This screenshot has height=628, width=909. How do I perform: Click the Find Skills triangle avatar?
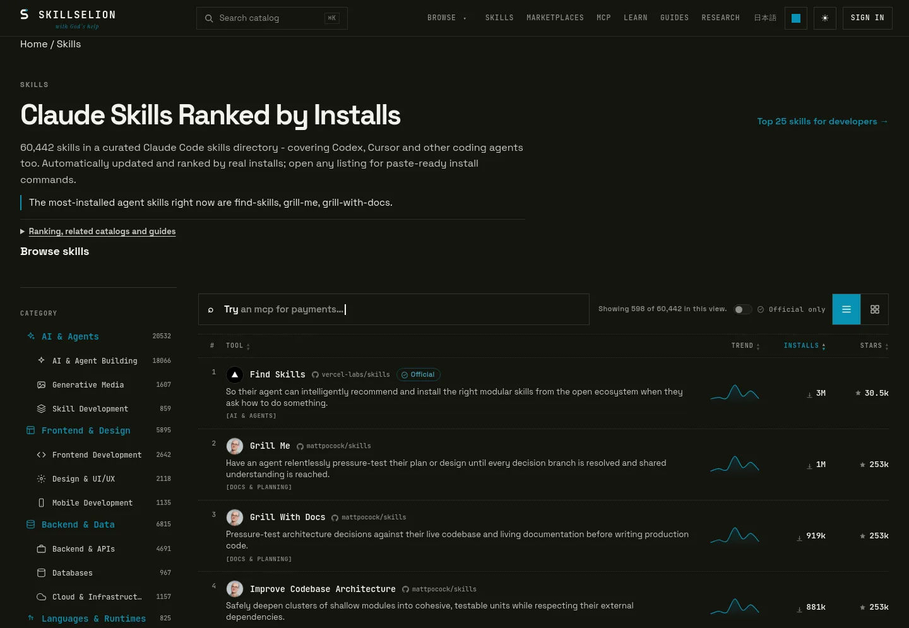pyautogui.click(x=235, y=375)
